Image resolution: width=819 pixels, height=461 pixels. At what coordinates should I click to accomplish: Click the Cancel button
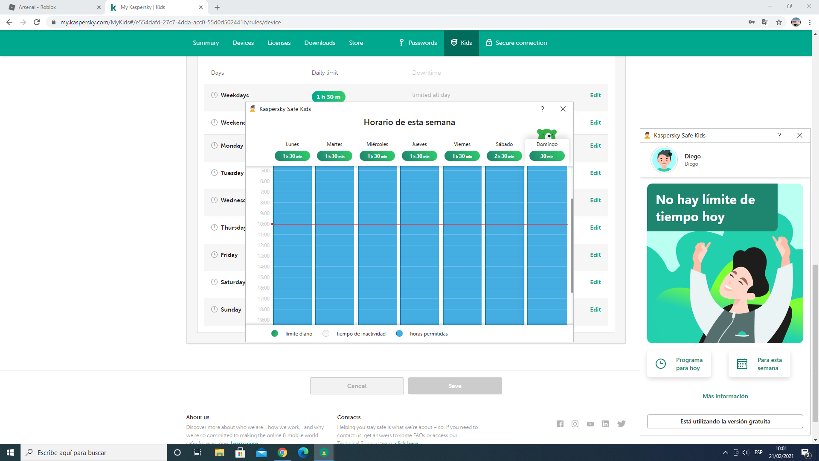point(357,386)
